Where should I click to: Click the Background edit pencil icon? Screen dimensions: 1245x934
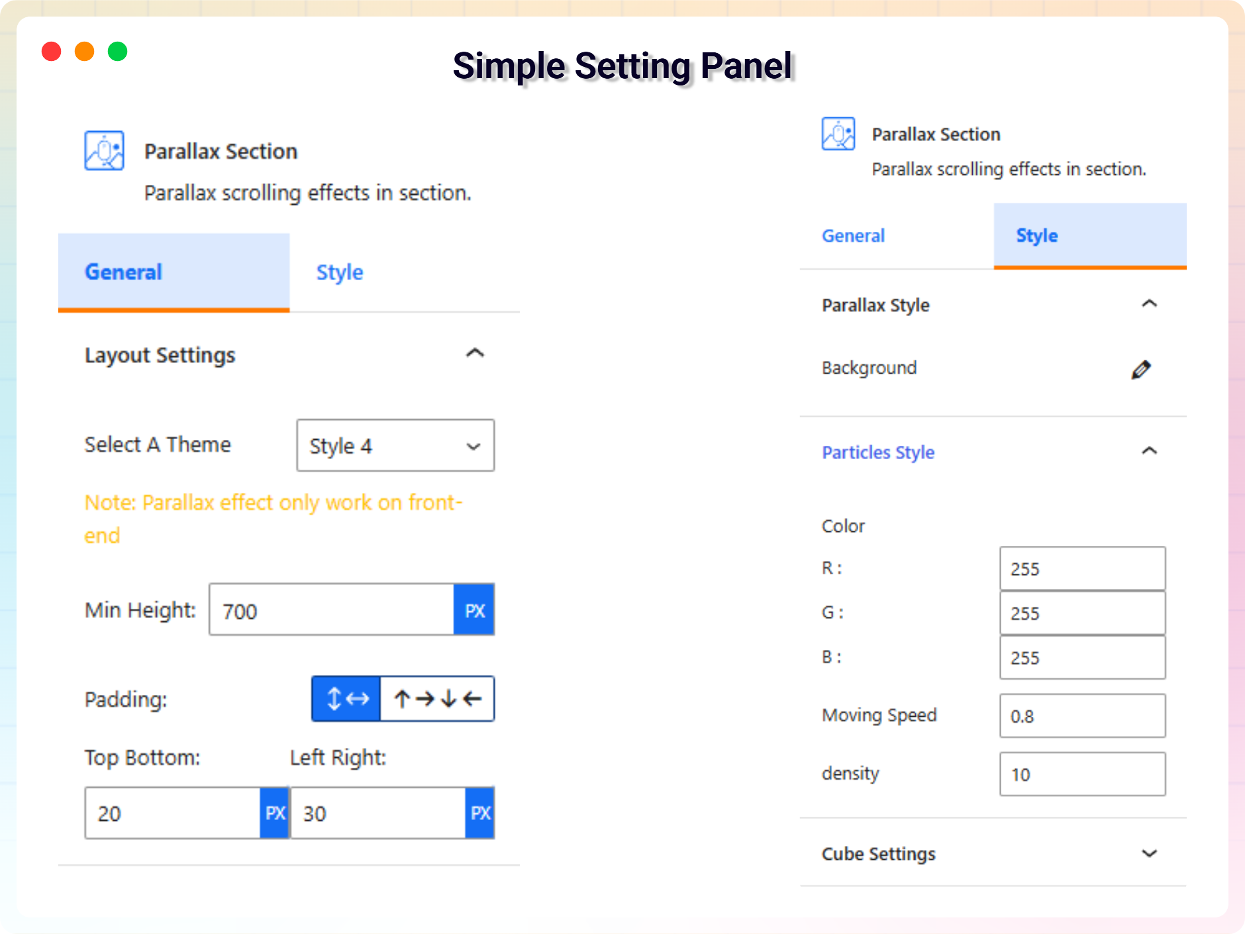coord(1140,370)
